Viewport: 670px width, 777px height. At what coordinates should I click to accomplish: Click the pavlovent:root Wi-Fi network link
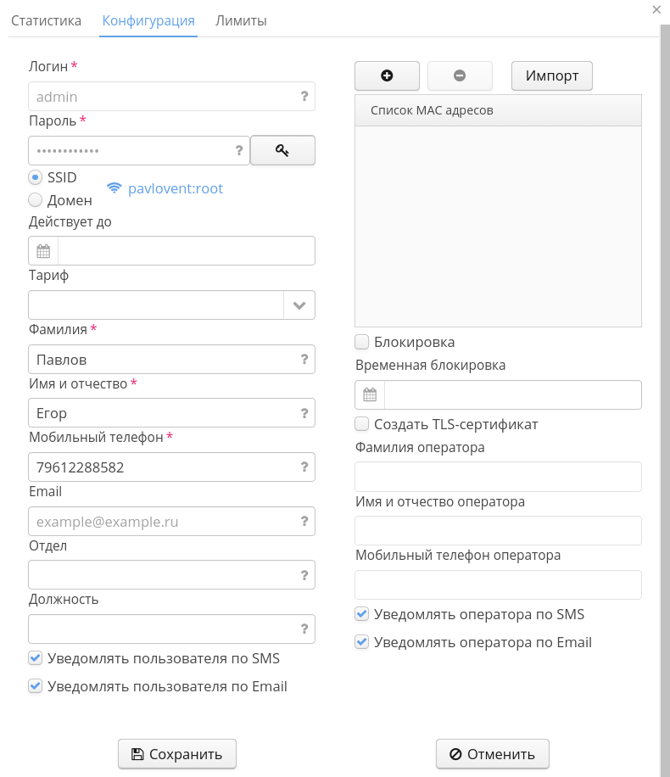(x=175, y=188)
